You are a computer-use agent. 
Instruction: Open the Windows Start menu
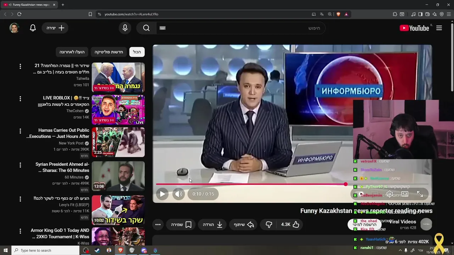point(6,250)
